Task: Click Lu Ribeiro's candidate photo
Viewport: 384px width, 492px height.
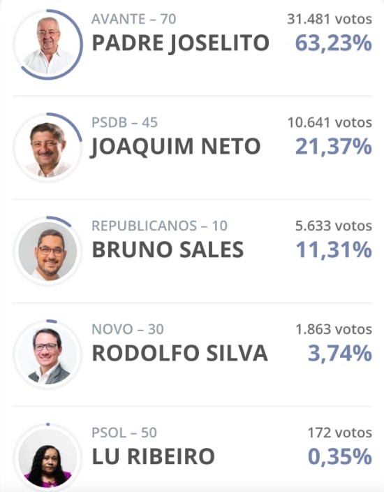Action: 47,458
